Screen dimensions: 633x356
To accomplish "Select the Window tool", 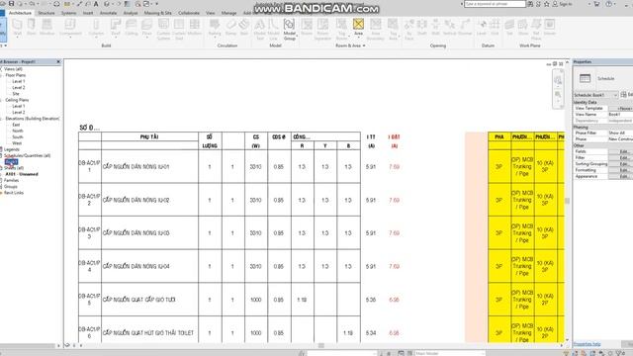I will coord(47,28).
